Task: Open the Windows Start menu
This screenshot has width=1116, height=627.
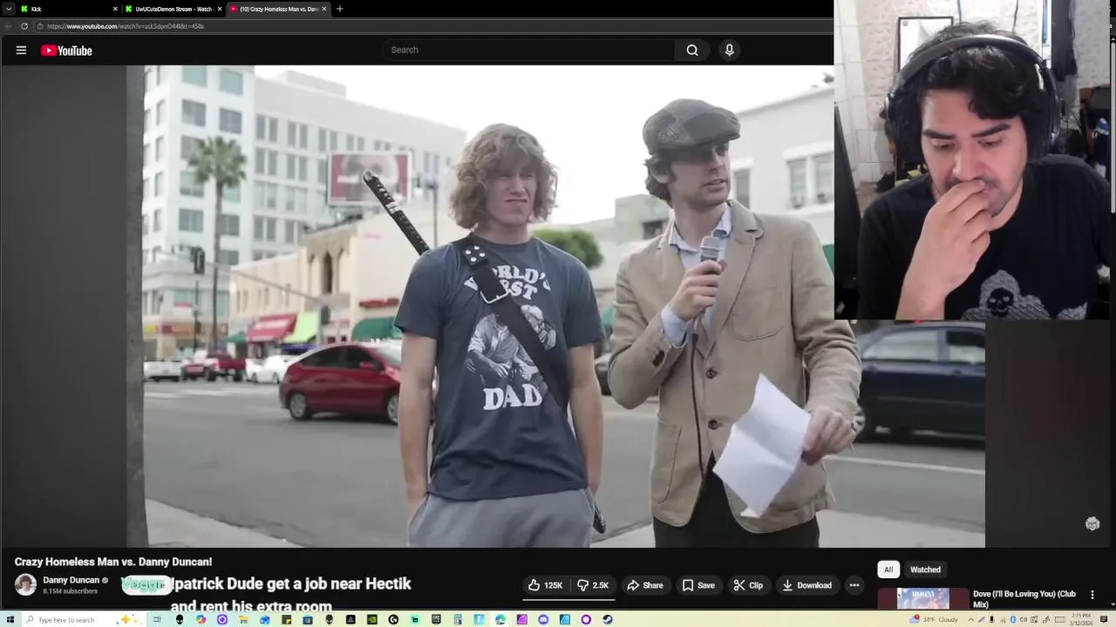Action: (10, 619)
